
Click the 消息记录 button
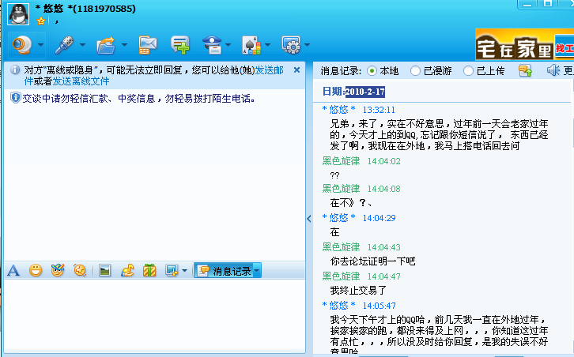(x=224, y=271)
